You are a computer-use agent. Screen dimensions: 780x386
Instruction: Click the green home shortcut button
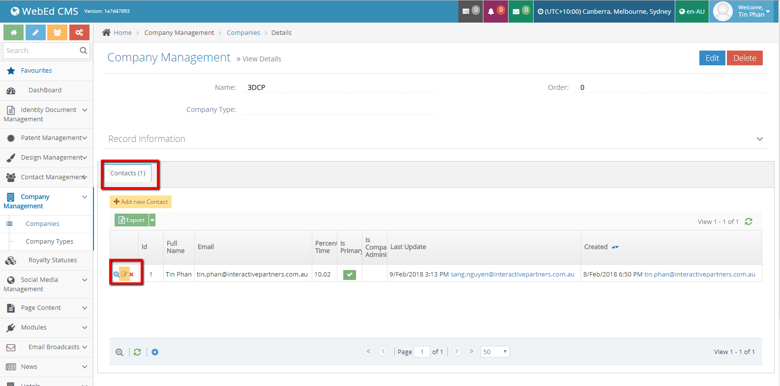(x=14, y=32)
